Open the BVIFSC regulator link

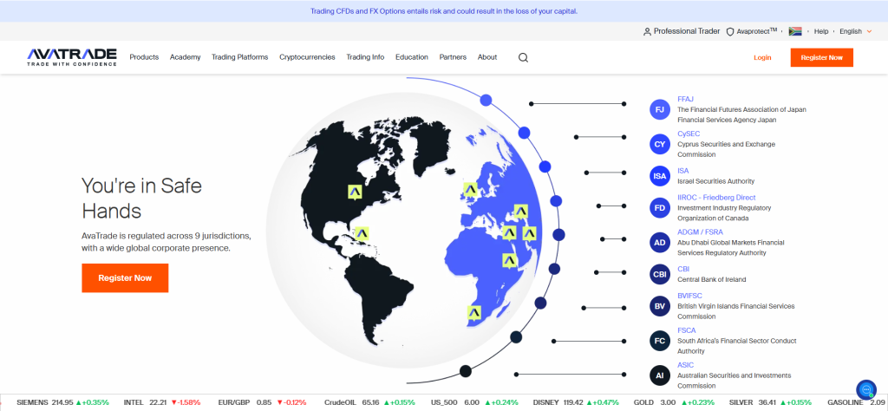pos(689,296)
